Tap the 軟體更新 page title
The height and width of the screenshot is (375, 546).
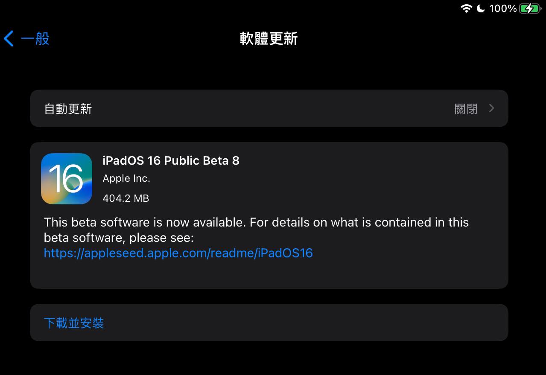(269, 39)
